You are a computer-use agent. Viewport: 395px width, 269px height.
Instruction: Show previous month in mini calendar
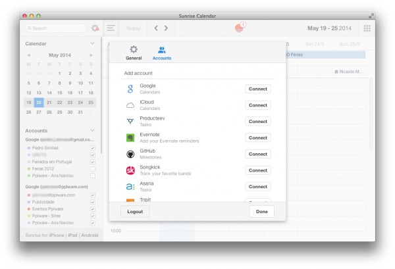pyautogui.click(x=29, y=55)
